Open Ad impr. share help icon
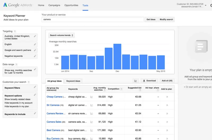 click(x=158, y=90)
